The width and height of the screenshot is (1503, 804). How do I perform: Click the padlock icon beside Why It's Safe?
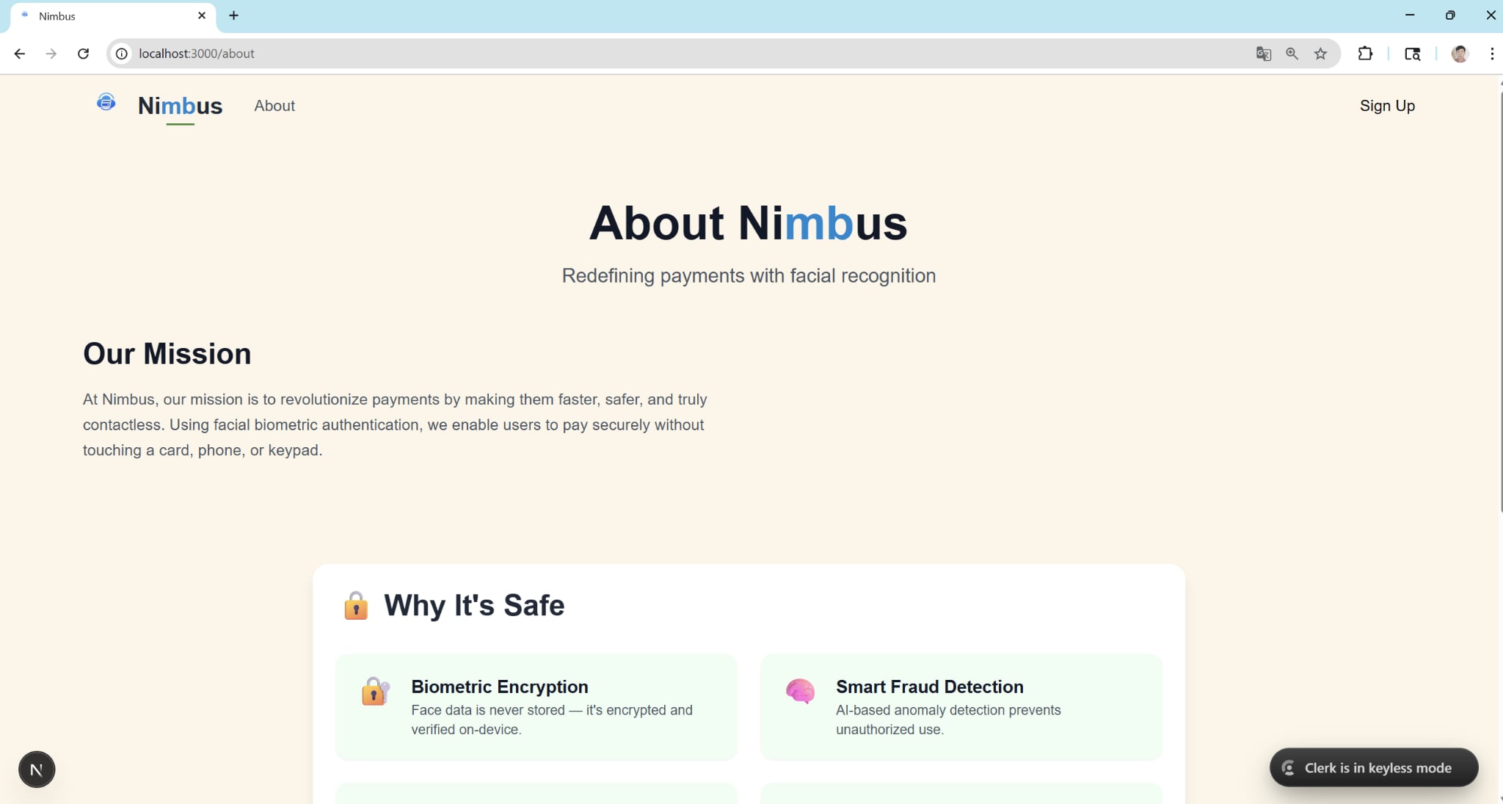tap(356, 606)
